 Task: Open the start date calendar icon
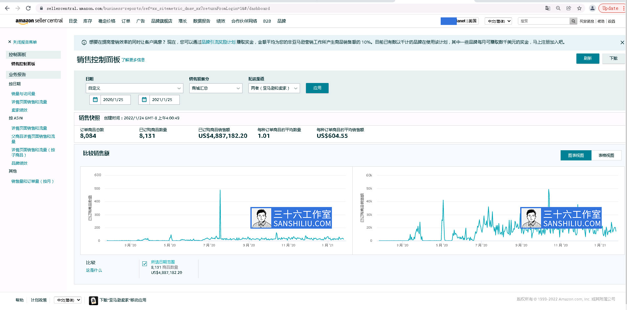95,100
